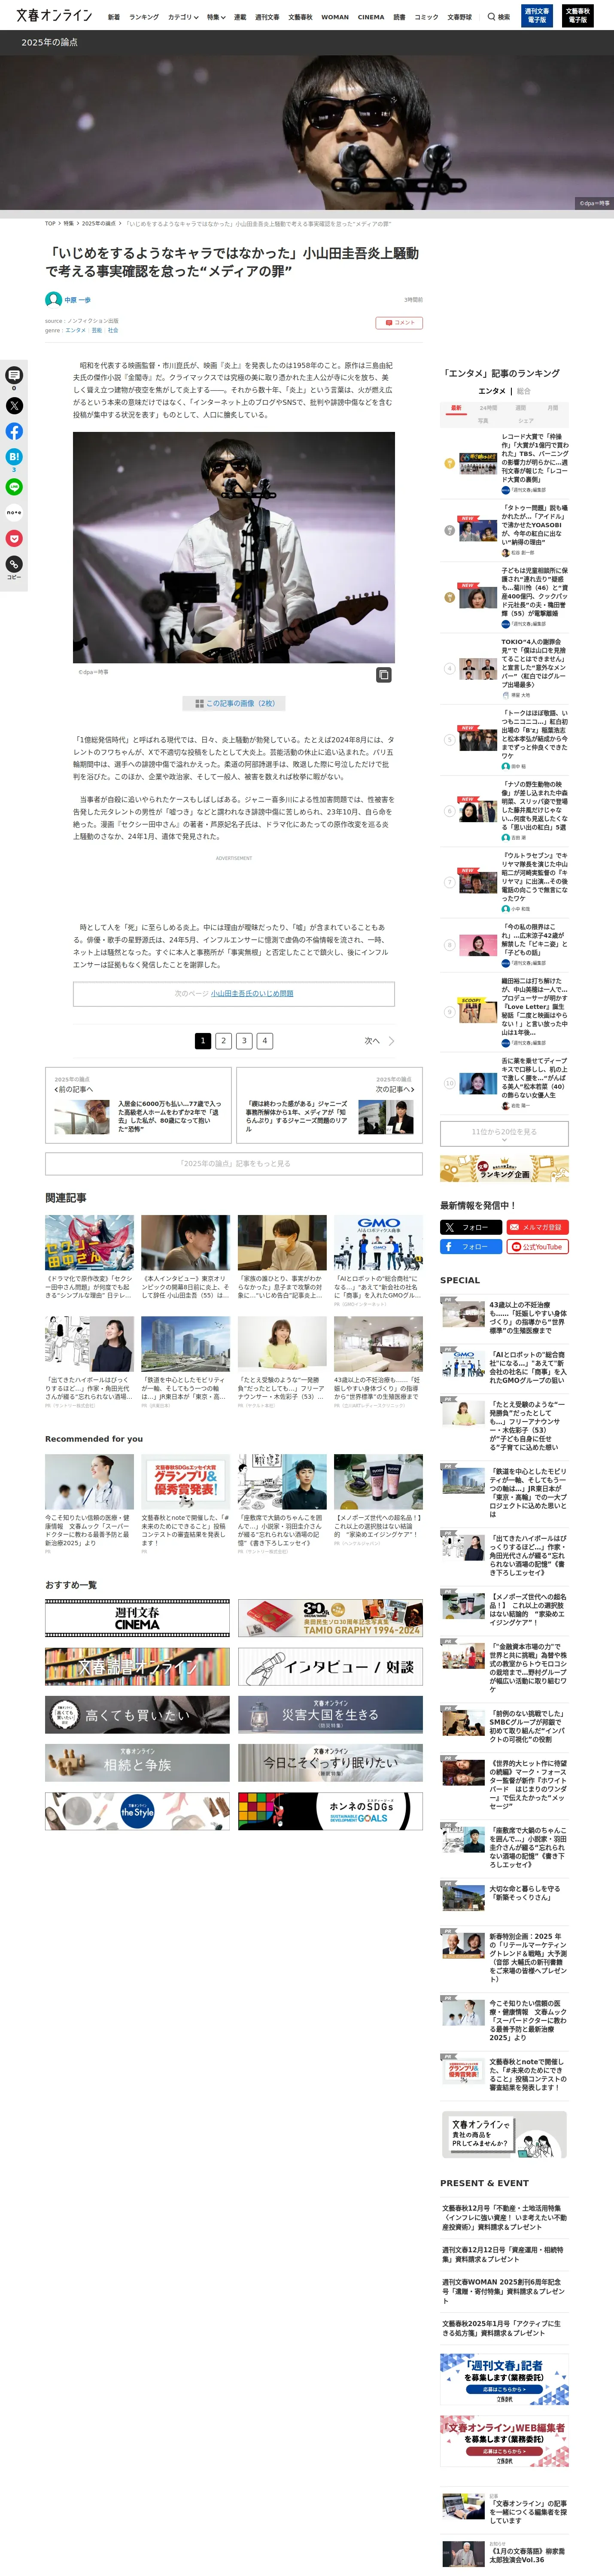The image size is (614, 2576).
Task: Open 週刊文春 電子版 header button
Action: pos(537,16)
